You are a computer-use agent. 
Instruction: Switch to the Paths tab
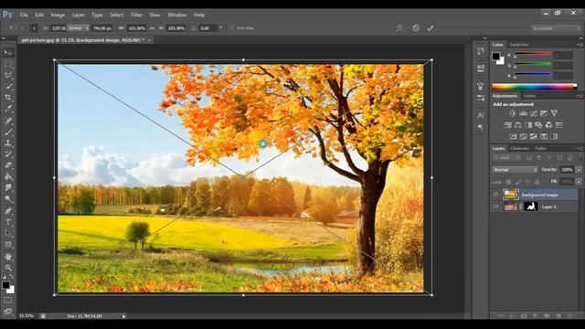pyautogui.click(x=540, y=148)
